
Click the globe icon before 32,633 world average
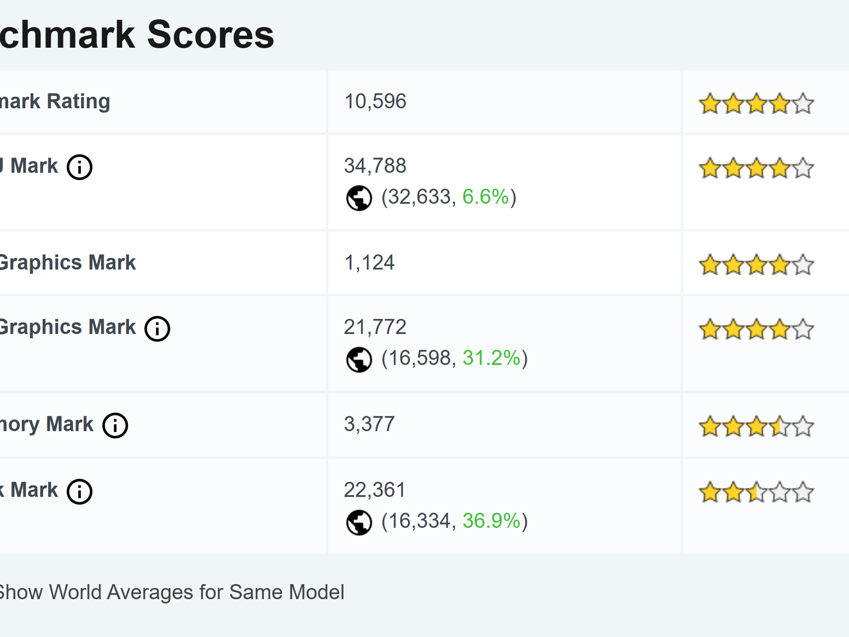pyautogui.click(x=359, y=198)
